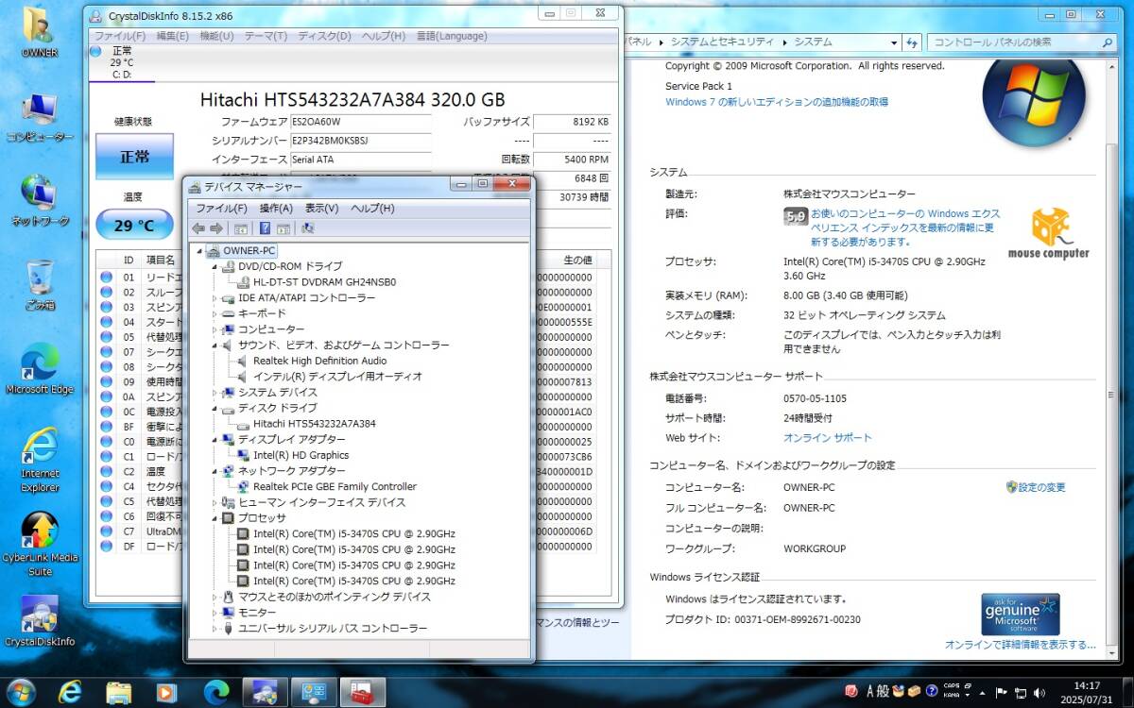This screenshot has height=708, width=1134.
Task: Open 表示(V) menu in Device Manager
Action: pyautogui.click(x=321, y=208)
